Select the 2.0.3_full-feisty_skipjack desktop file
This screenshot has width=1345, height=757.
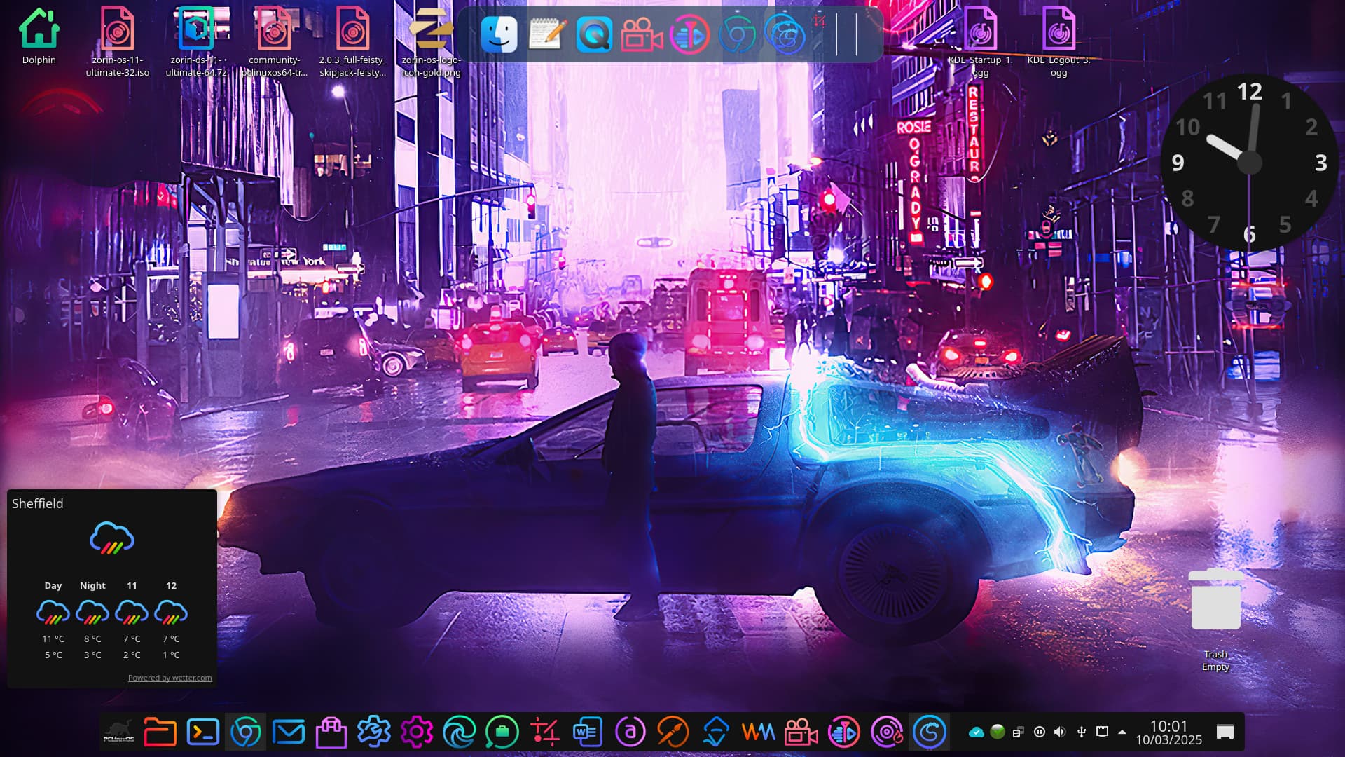tap(353, 42)
